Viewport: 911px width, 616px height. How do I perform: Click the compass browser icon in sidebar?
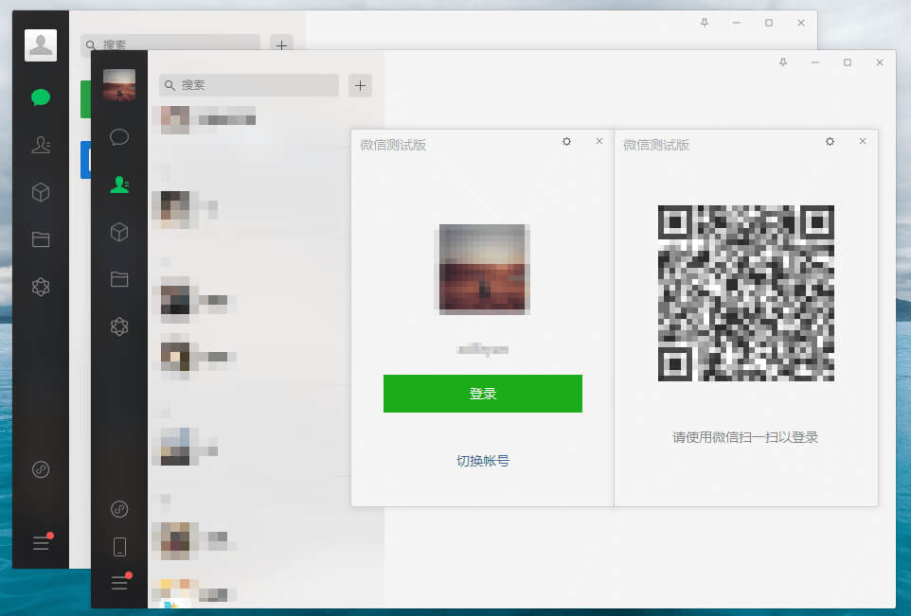click(118, 509)
